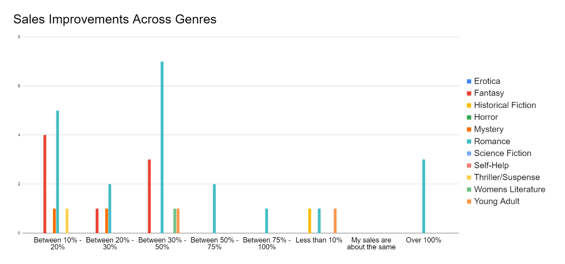Click the 'My sales are about the same' axis label

click(371, 243)
